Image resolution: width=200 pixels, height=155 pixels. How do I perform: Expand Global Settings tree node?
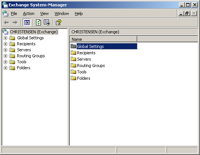coord(5,38)
